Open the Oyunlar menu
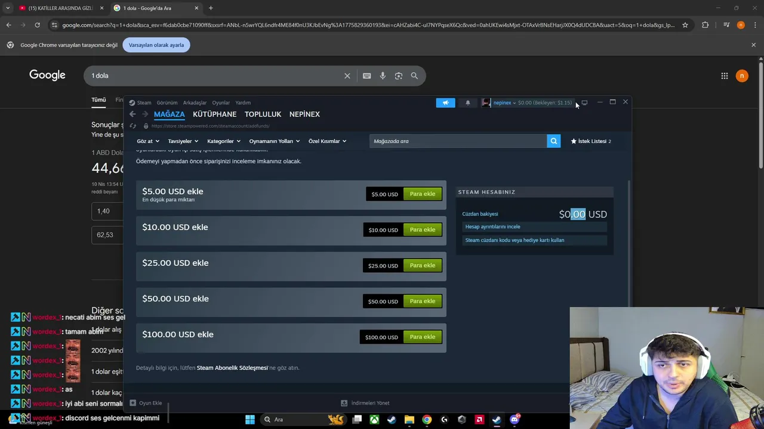 (221, 102)
